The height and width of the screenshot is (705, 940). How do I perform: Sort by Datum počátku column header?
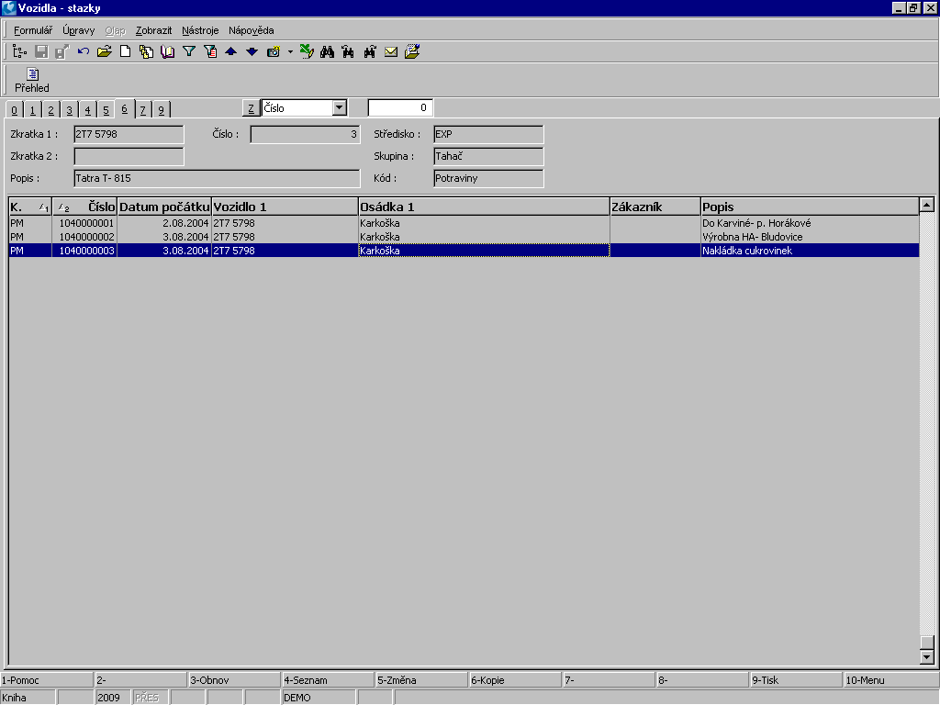(164, 207)
